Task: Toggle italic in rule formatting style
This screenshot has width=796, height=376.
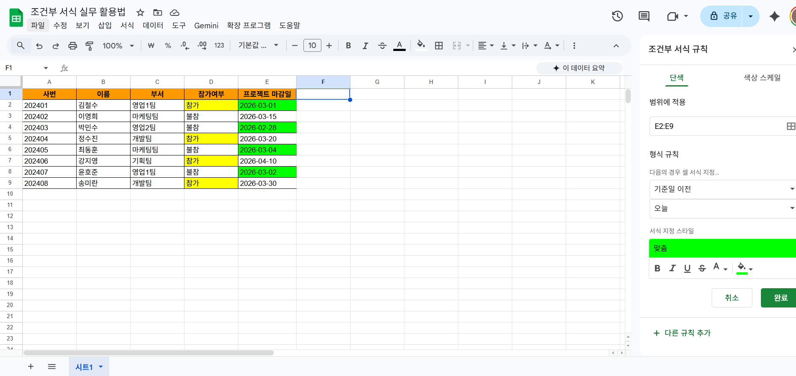Action: tap(672, 268)
